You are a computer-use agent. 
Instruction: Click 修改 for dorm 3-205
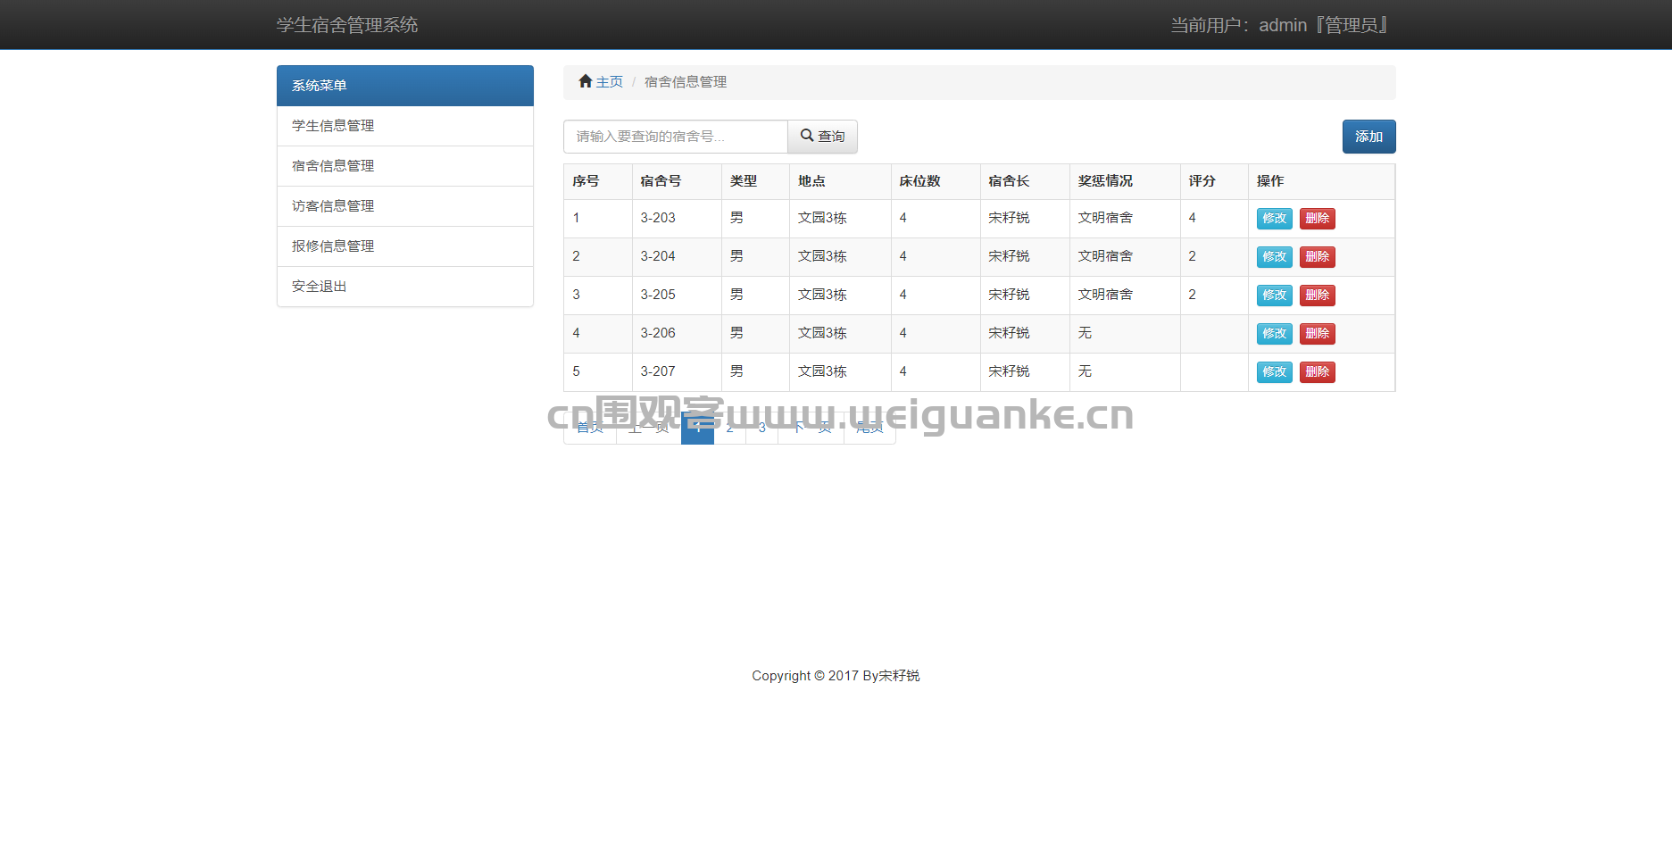coord(1274,296)
